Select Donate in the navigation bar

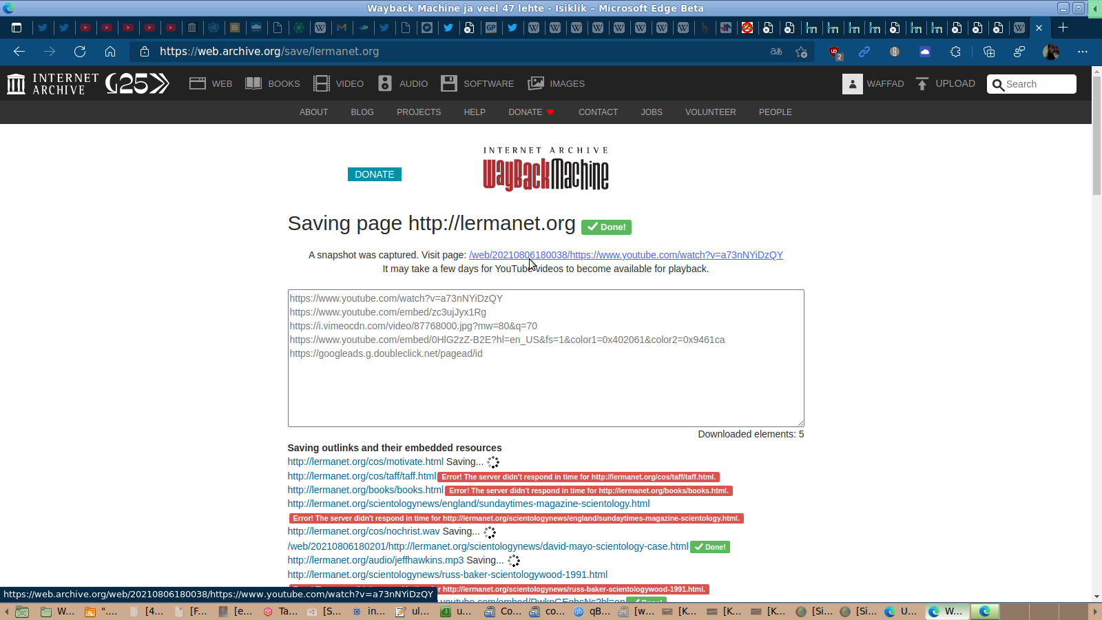pos(531,112)
